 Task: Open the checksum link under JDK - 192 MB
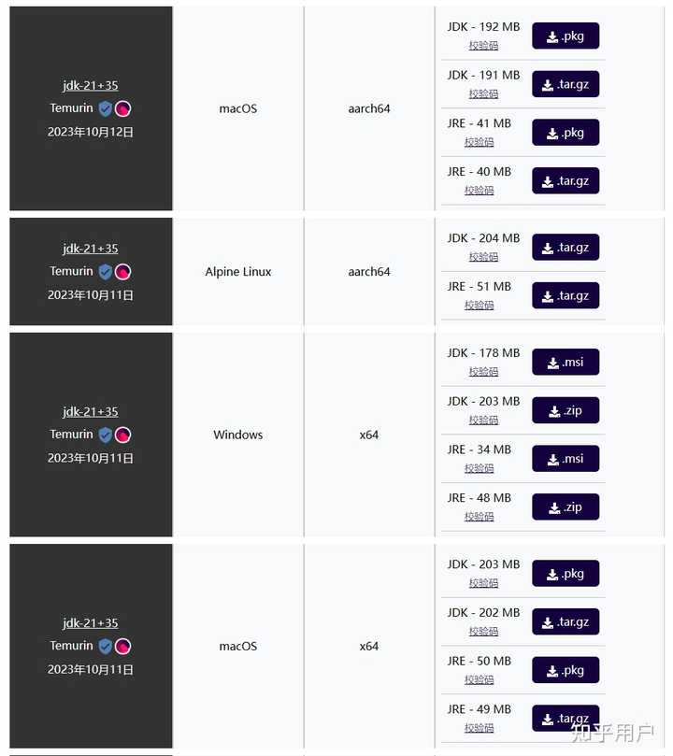pyautogui.click(x=483, y=45)
